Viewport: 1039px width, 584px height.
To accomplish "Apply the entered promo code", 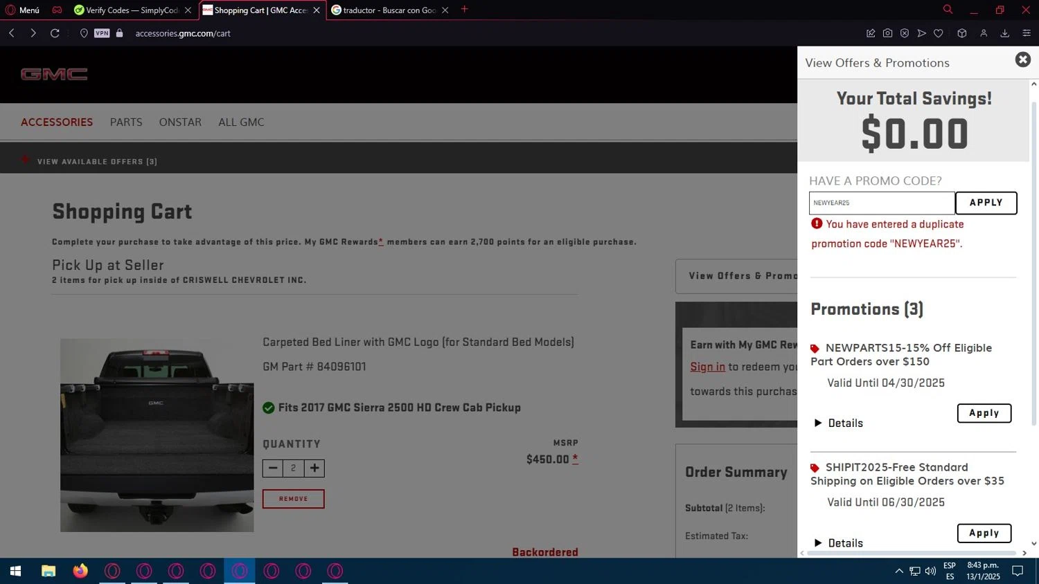I will (986, 203).
